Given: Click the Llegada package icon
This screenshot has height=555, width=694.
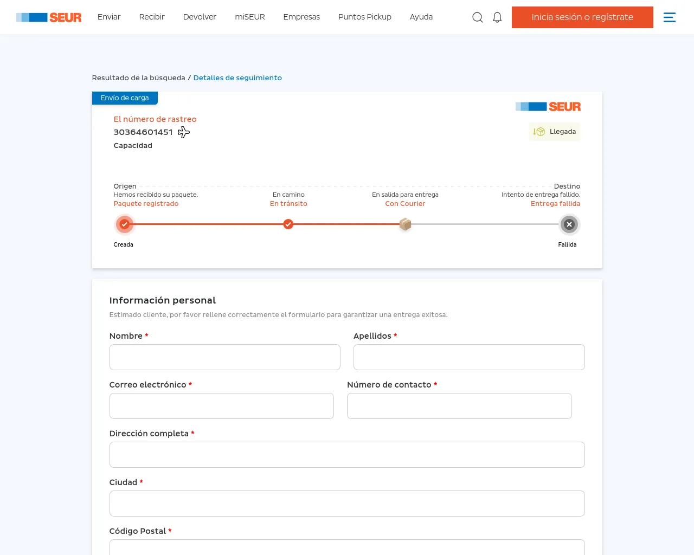Looking at the screenshot, I should click(x=539, y=132).
